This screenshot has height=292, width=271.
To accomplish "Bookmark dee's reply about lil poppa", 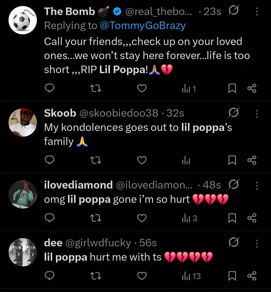I will [x=232, y=275].
